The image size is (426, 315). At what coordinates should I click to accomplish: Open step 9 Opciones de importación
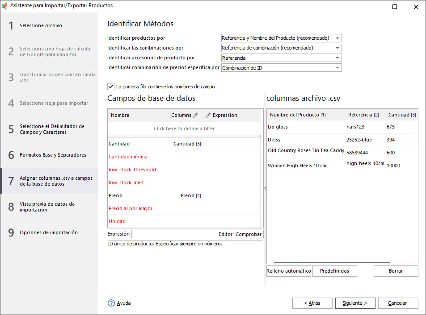point(49,232)
